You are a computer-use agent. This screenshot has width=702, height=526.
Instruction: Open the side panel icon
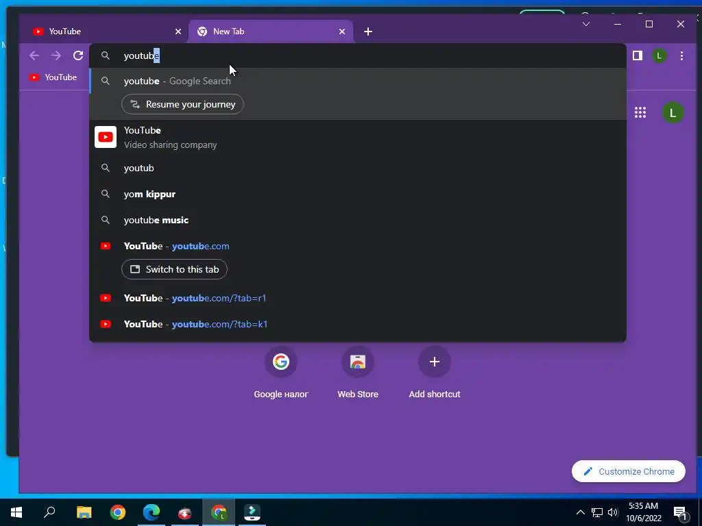[x=638, y=55]
